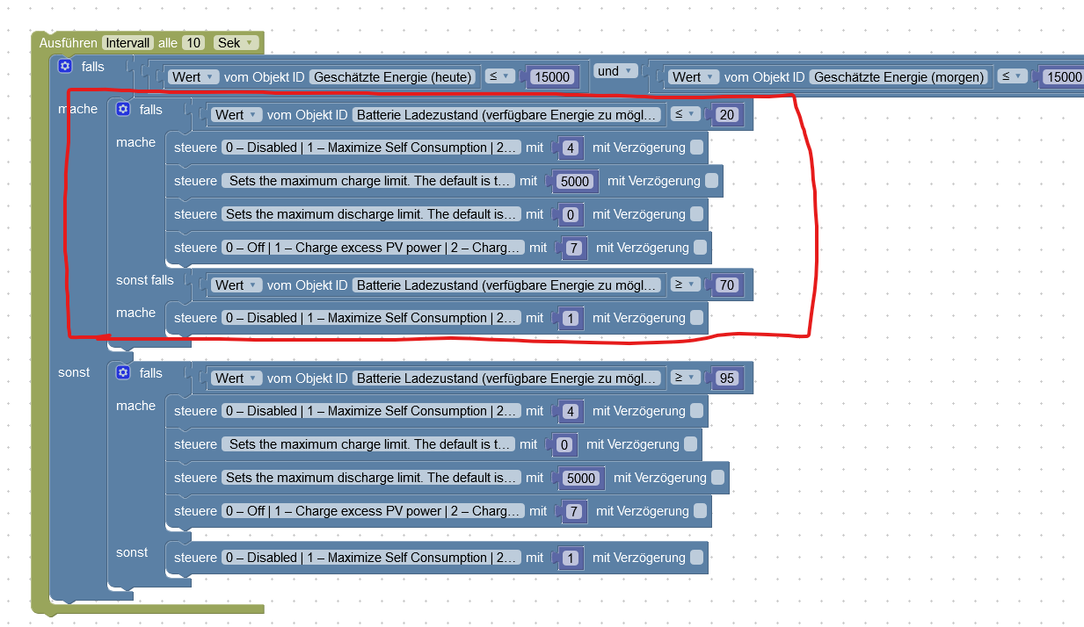Open gear settings of the outermost falls block
The width and height of the screenshot is (1084, 627).
tap(64, 66)
